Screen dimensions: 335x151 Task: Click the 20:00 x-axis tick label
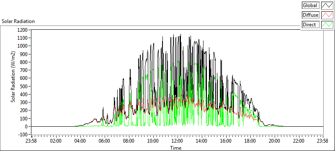point(274,141)
